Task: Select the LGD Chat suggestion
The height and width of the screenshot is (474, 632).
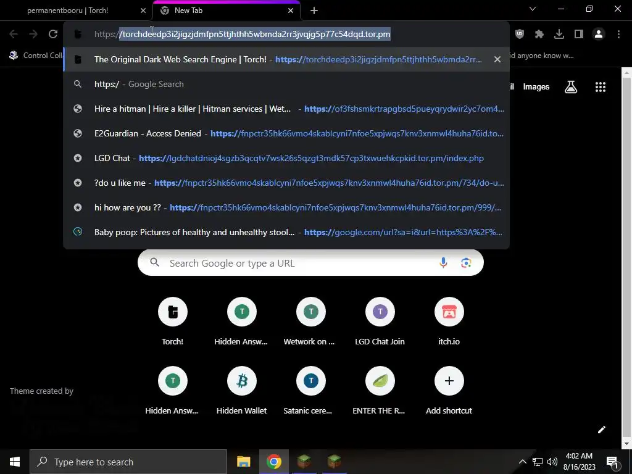Action: pos(286,158)
